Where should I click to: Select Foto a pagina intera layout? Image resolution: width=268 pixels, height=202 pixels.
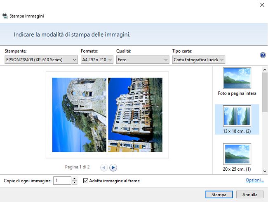click(237, 82)
